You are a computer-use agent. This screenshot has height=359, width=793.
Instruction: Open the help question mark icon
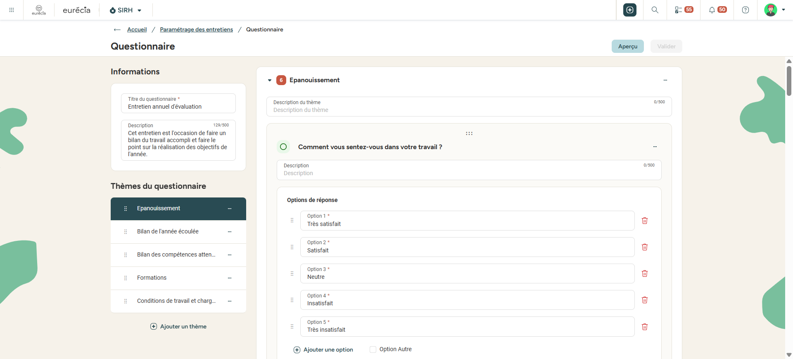[746, 10]
